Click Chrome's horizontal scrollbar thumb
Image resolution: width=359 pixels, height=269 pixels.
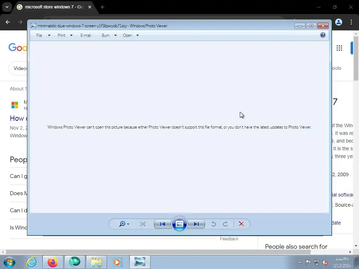point(158,252)
